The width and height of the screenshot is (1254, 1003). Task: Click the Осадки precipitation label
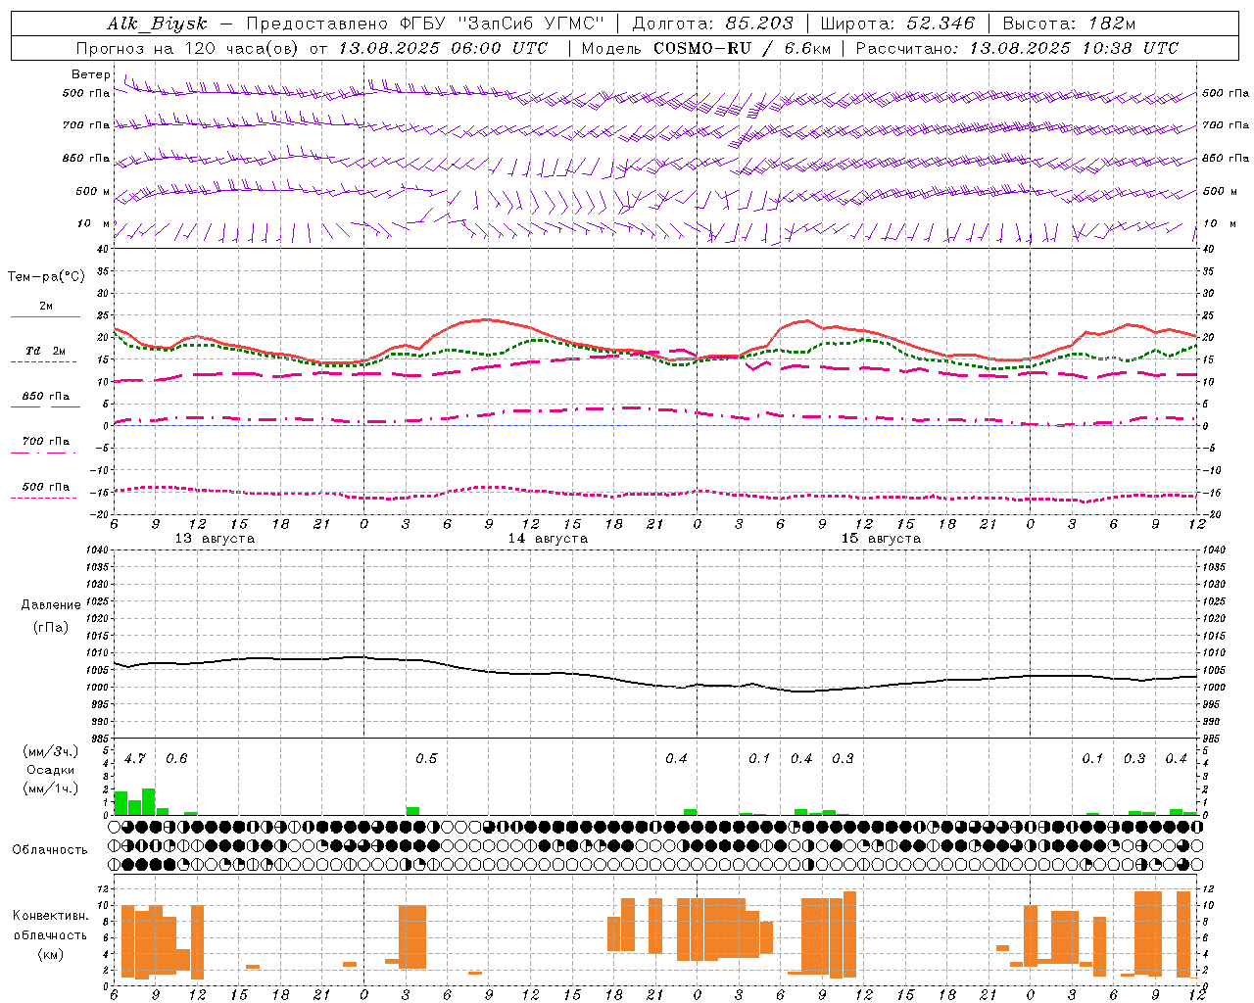[51, 770]
